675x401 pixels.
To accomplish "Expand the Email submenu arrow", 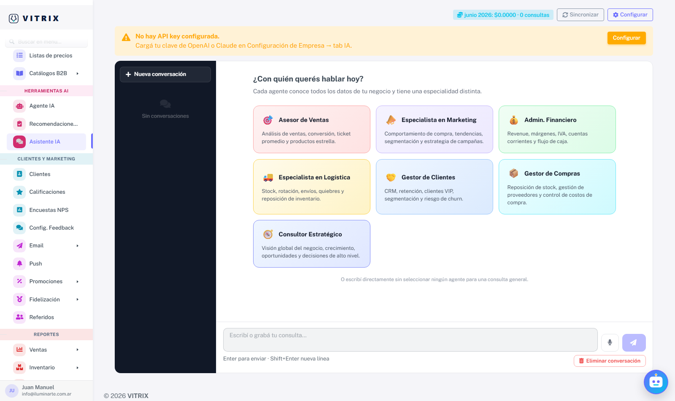I will (x=78, y=246).
